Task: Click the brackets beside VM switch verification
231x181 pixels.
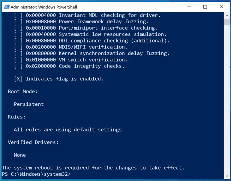Action: coord(18,60)
